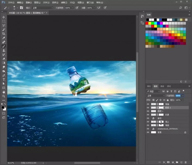Select the 图层 2 layer mask thumbnail
Image resolution: width=192 pixels, height=165 pixels.
coord(161,108)
